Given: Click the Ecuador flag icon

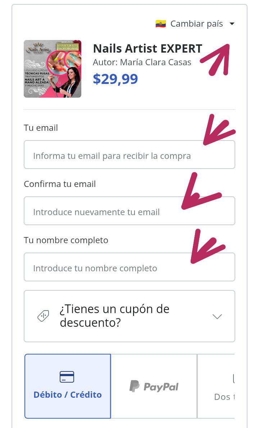Looking at the screenshot, I should (x=160, y=24).
